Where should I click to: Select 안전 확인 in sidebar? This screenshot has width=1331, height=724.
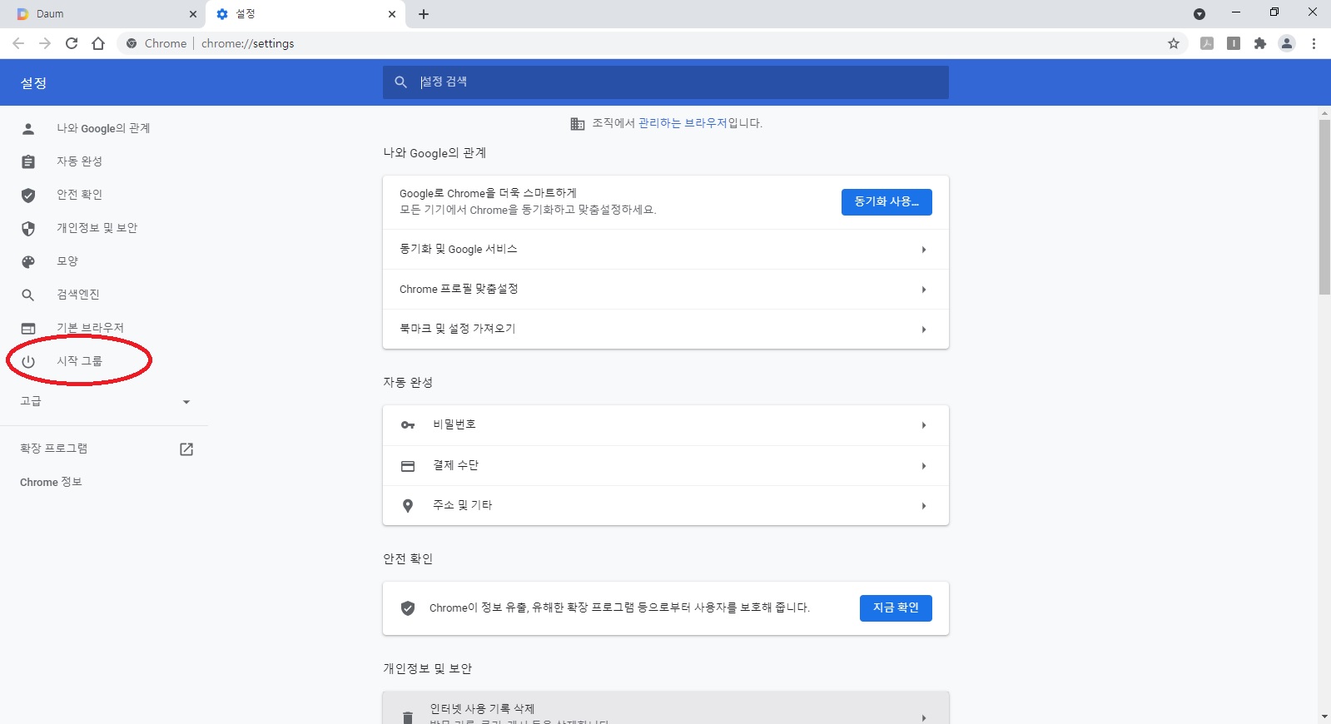click(x=79, y=195)
